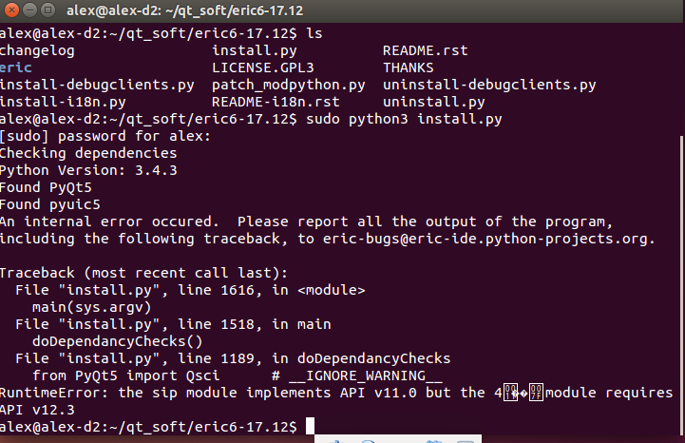Image resolution: width=685 pixels, height=443 pixels.
Task: Click uninstall-debugclients.py in the listing
Action: pos(489,85)
